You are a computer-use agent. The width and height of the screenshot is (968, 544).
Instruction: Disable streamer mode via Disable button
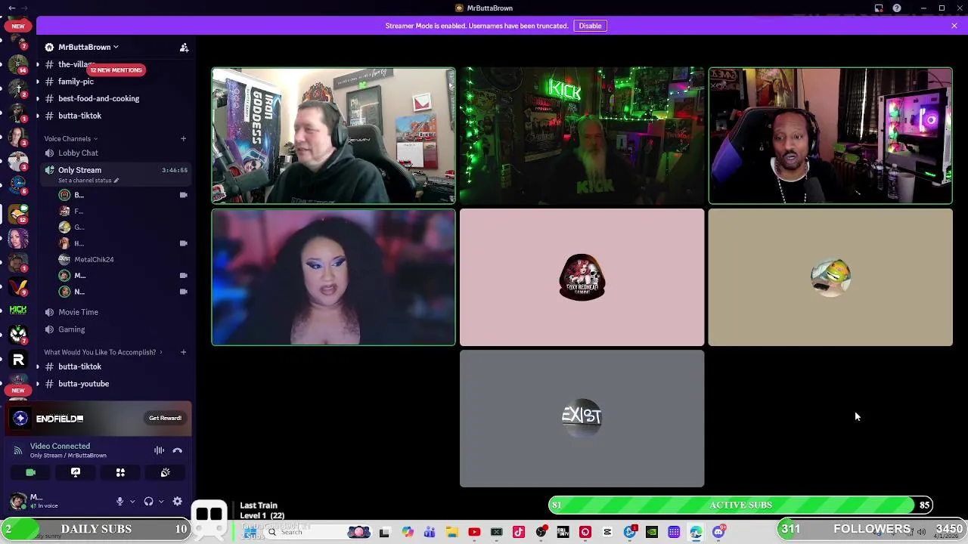click(590, 26)
